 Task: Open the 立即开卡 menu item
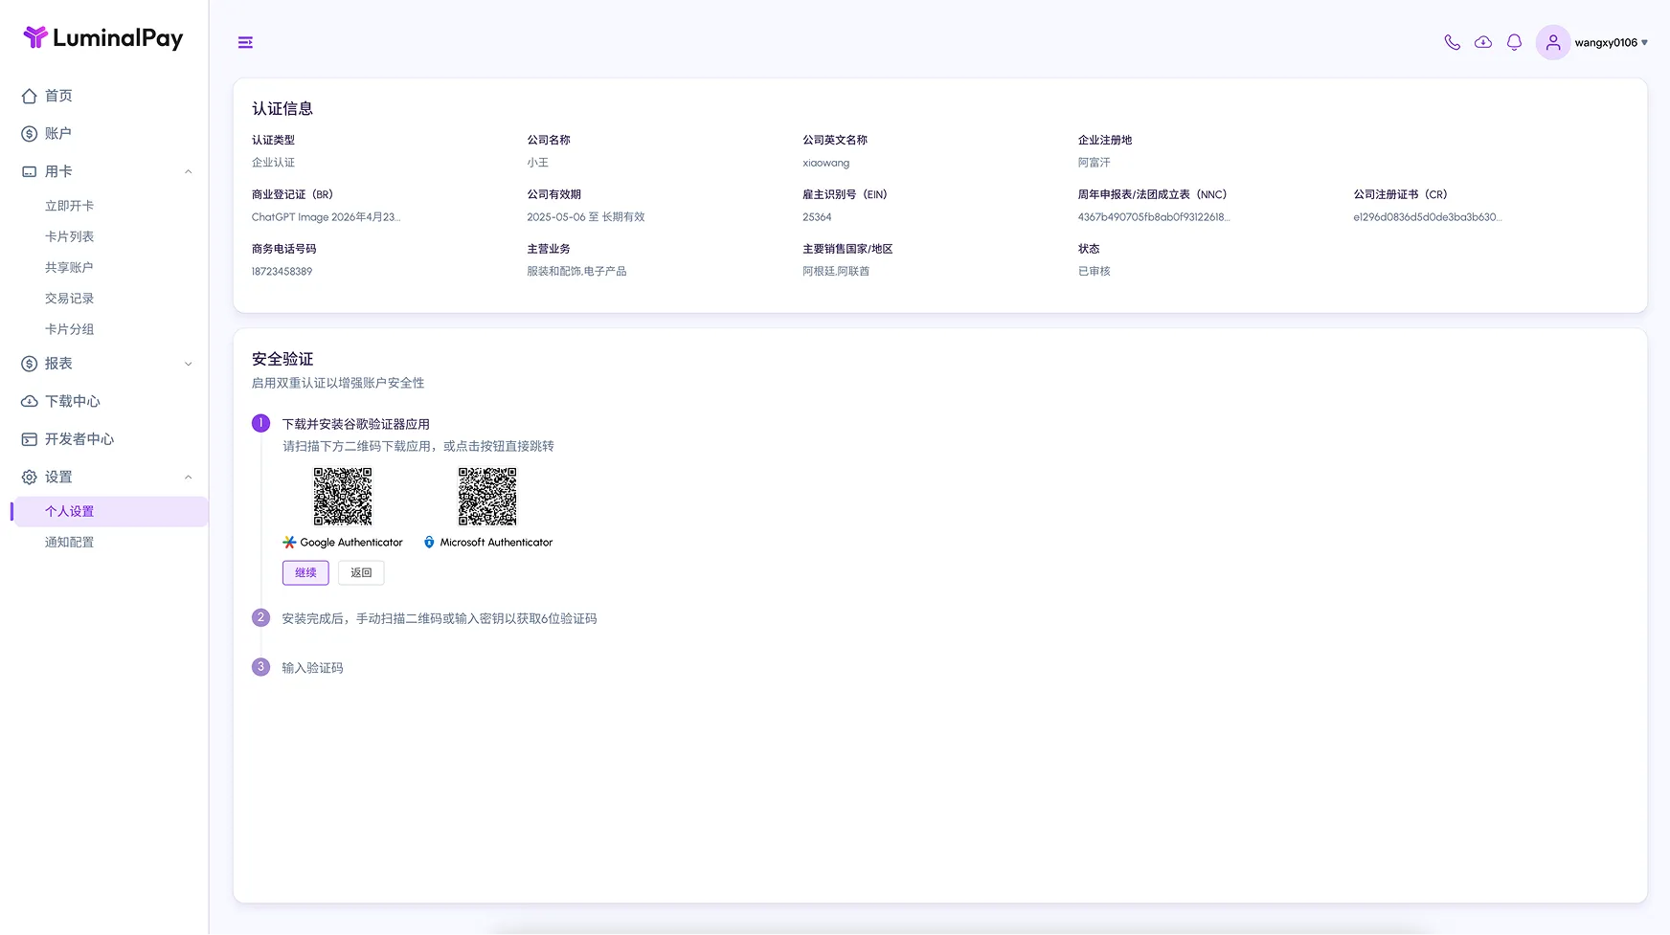[70, 206]
